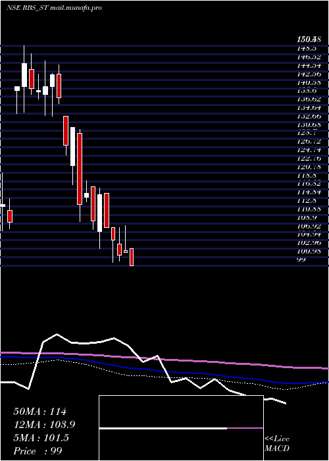Select the 104.94 price axis label

point(310,234)
